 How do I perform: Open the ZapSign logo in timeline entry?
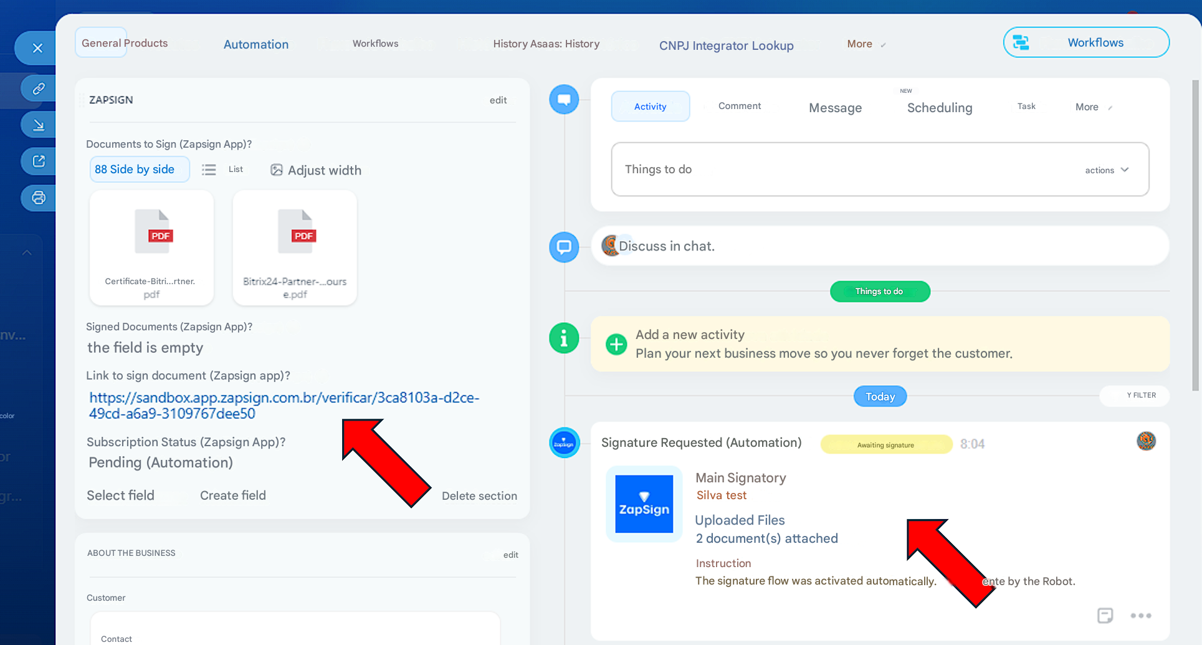[x=644, y=504]
